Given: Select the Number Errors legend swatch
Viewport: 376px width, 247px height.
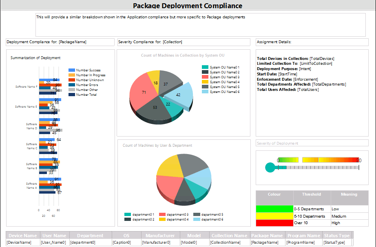Looking at the screenshot, I should pyautogui.click(x=72, y=85).
